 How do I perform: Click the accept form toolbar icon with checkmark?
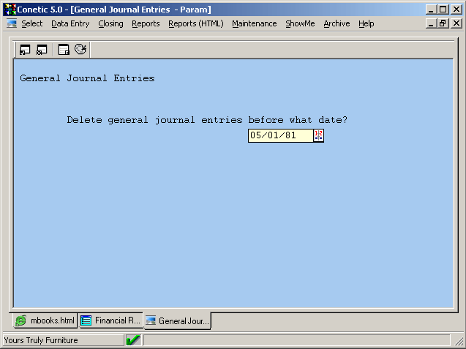[x=25, y=50]
